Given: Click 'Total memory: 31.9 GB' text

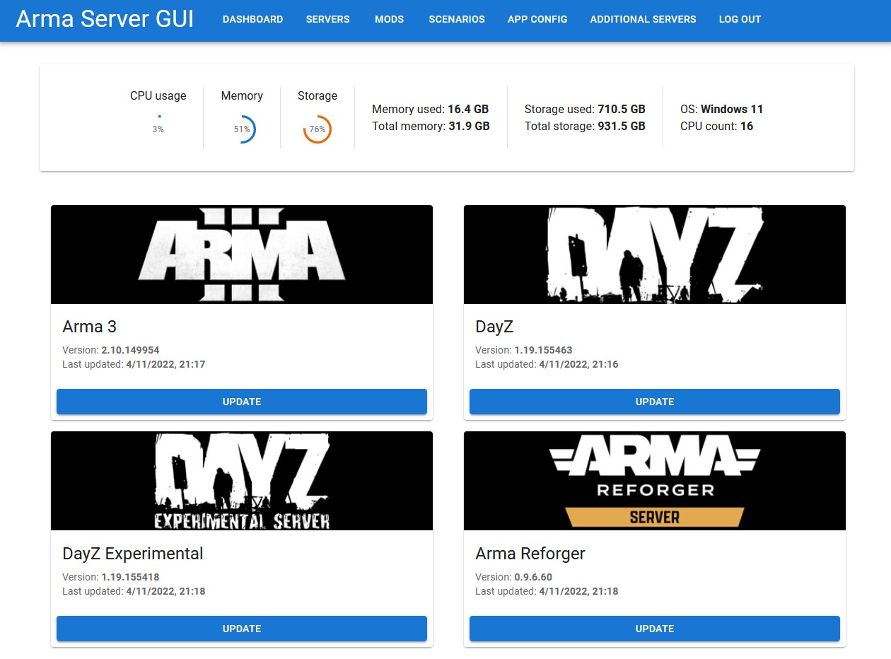Looking at the screenshot, I should click(x=431, y=127).
